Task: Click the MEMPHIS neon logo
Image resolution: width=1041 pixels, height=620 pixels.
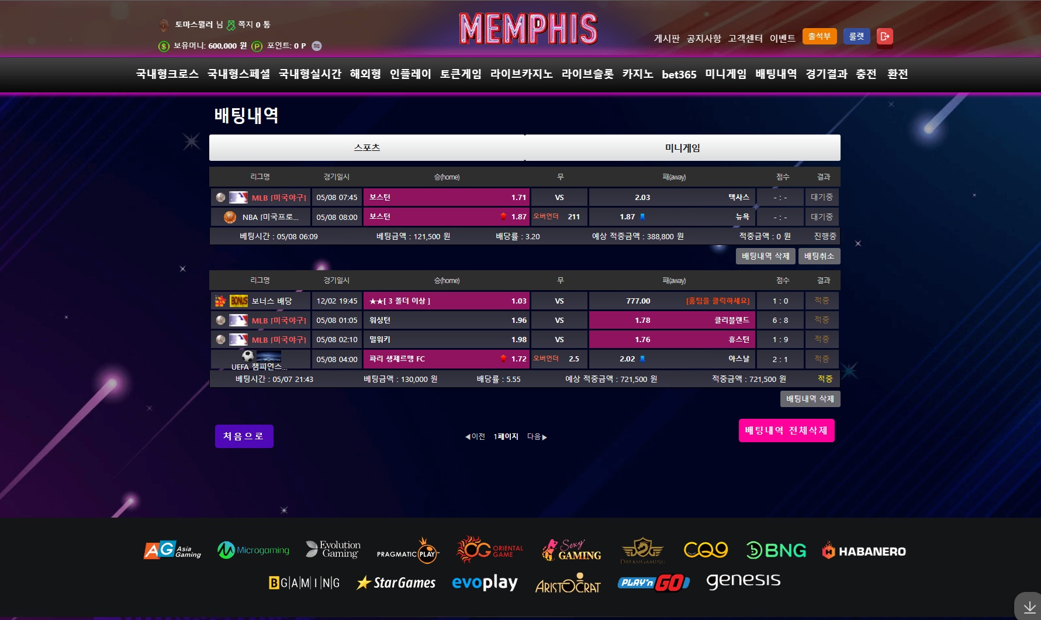Action: [x=528, y=29]
